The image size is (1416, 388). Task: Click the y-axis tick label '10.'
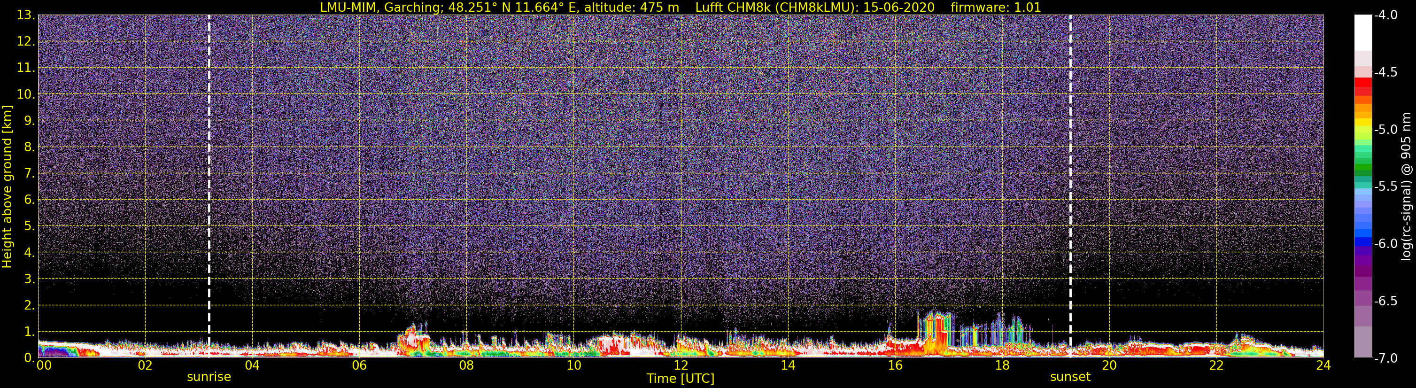click(x=26, y=94)
